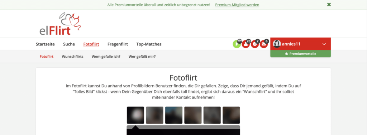
Task: Open the "Wem gefalle ich?" sub-tab
Action: click(106, 56)
